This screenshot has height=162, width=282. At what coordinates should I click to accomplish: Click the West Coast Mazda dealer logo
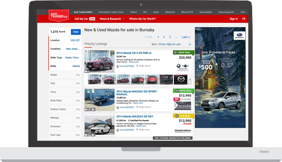pos(182,106)
